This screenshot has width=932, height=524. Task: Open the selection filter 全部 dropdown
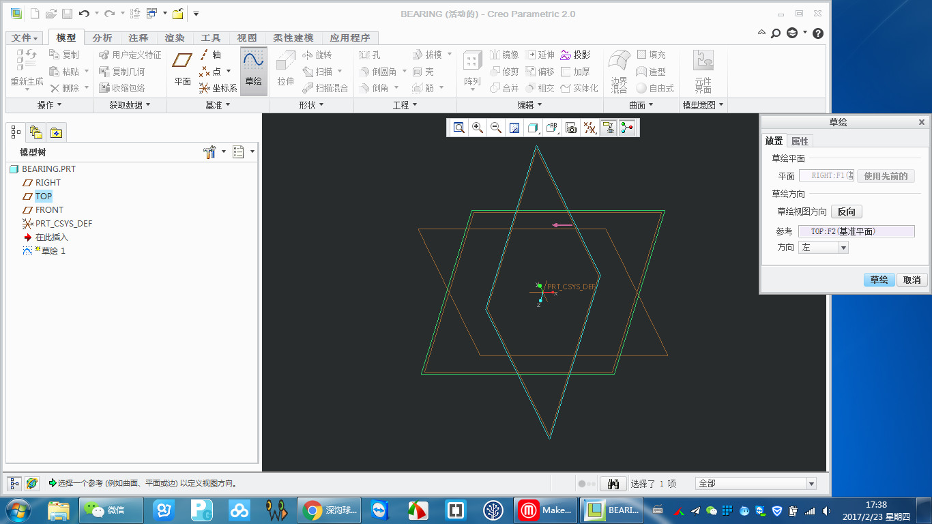point(756,484)
